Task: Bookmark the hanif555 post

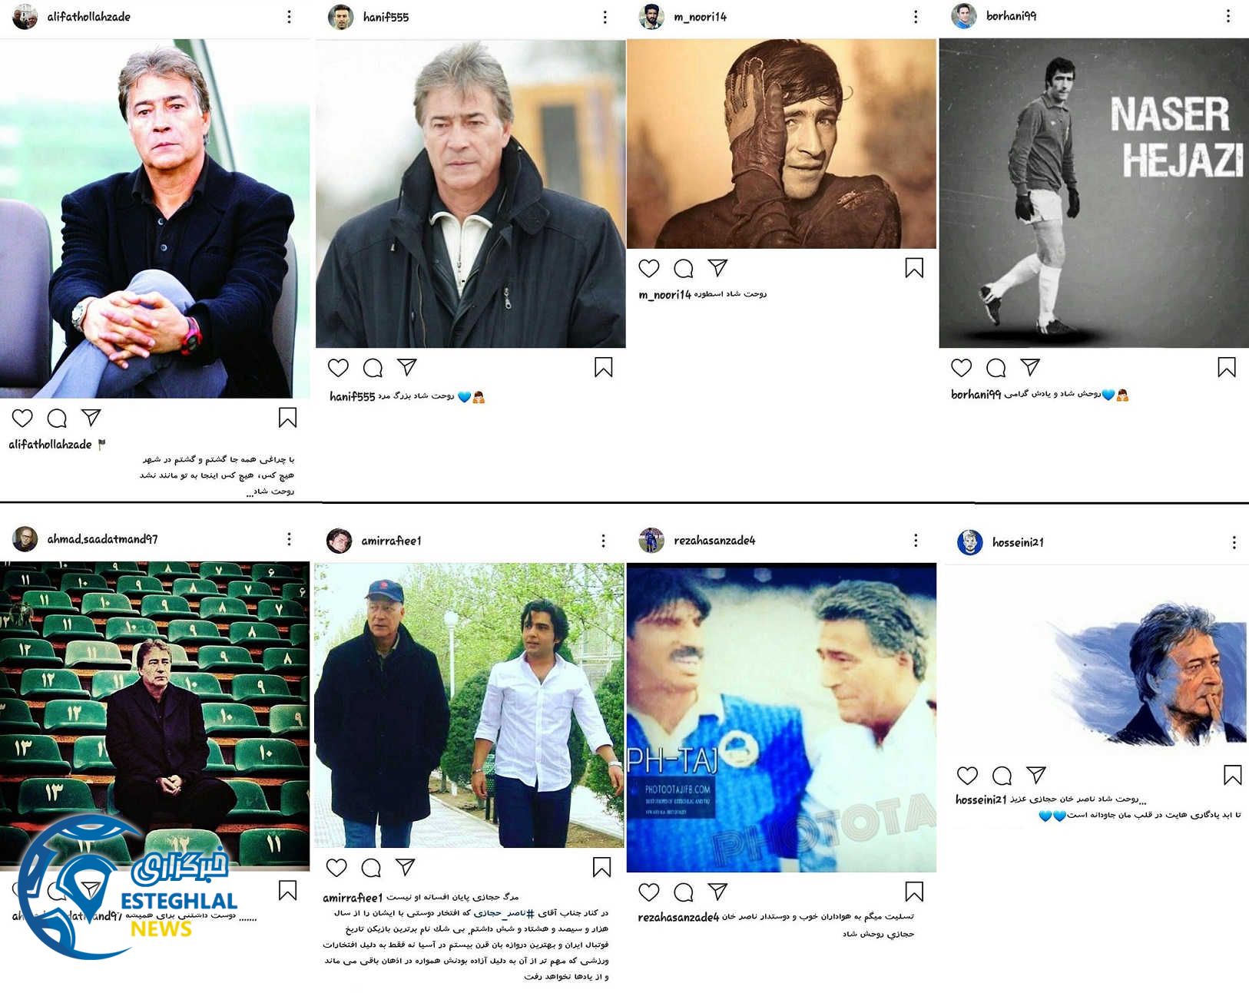Action: [603, 367]
